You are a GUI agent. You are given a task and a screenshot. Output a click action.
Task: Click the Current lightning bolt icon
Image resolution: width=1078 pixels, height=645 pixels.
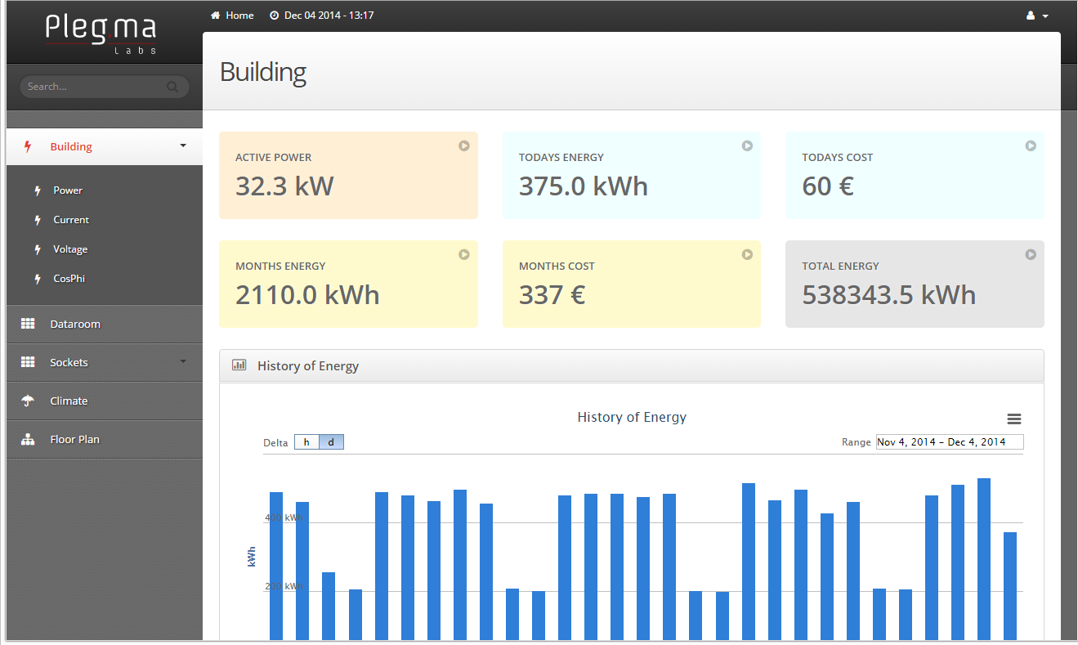tap(37, 220)
